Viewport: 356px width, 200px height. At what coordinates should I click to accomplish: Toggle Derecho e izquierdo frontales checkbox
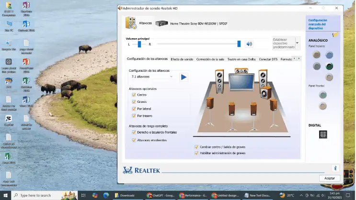(x=134, y=132)
